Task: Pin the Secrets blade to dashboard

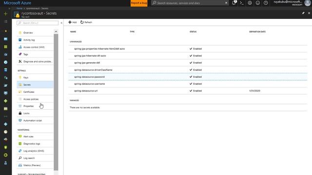Action: click(x=303, y=13)
